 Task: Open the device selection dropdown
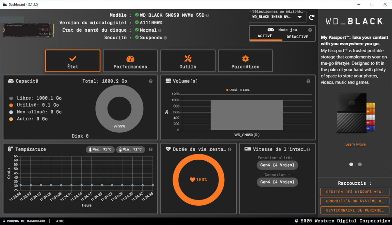pyautogui.click(x=278, y=17)
